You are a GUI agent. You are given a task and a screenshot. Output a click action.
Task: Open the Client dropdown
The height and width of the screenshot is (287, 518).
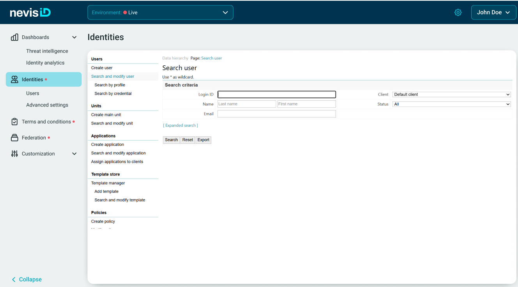451,94
